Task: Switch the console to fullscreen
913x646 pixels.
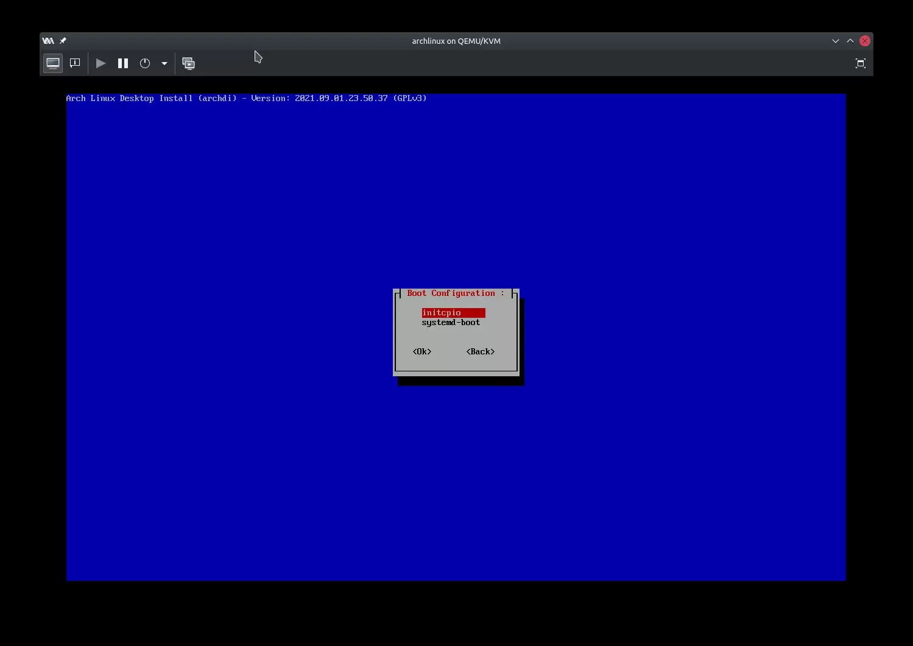Action: tap(860, 63)
